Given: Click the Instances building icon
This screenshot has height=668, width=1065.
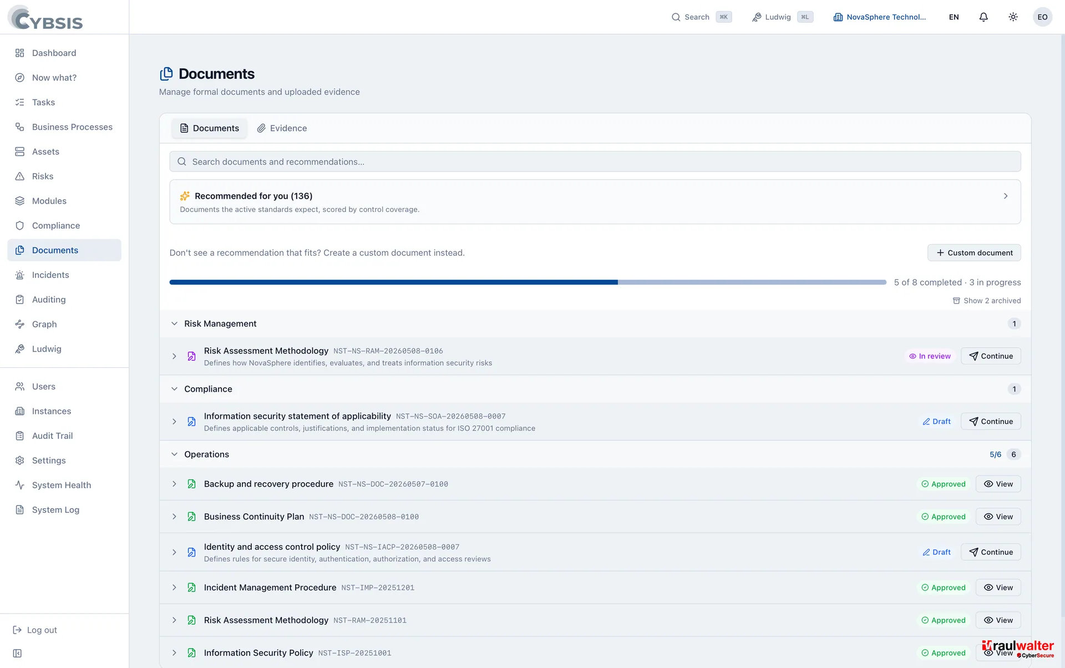Looking at the screenshot, I should tap(20, 411).
